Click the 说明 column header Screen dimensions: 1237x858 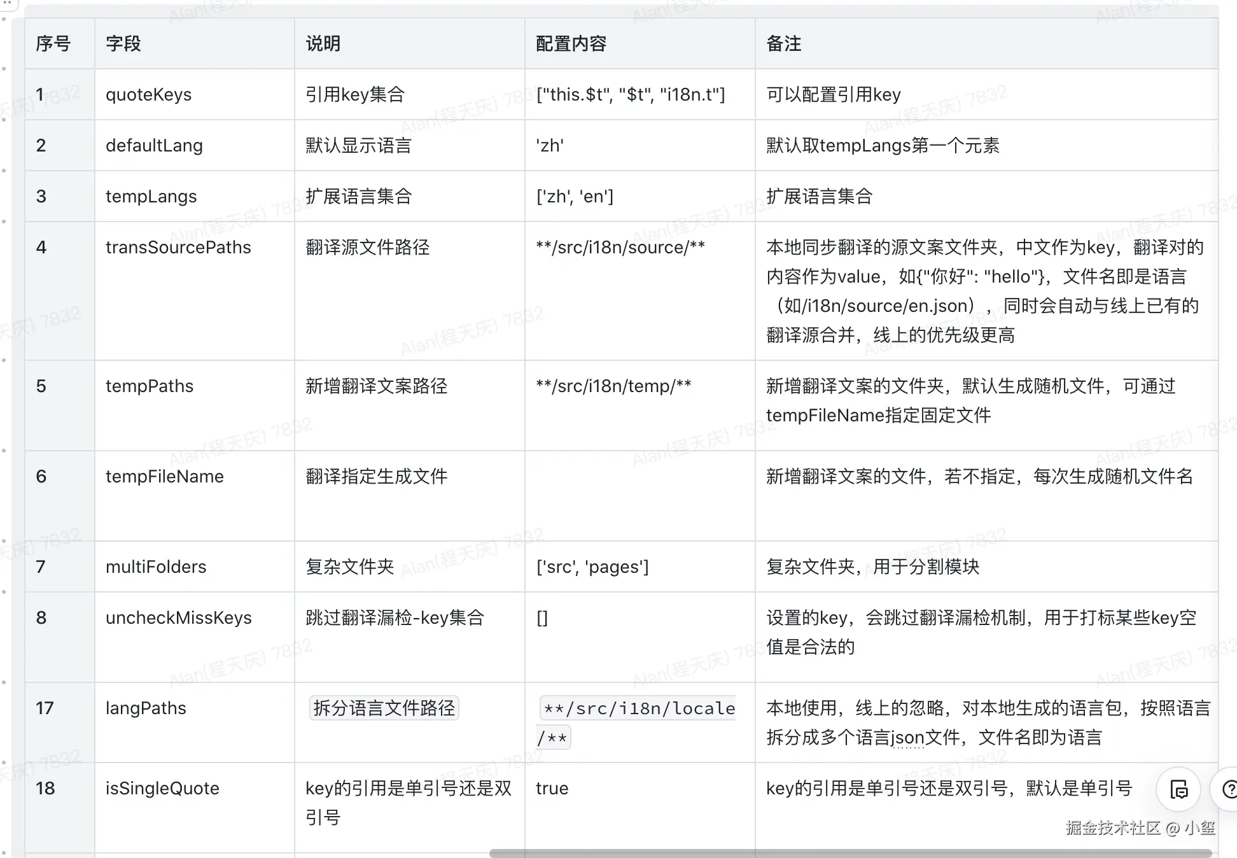(x=323, y=43)
